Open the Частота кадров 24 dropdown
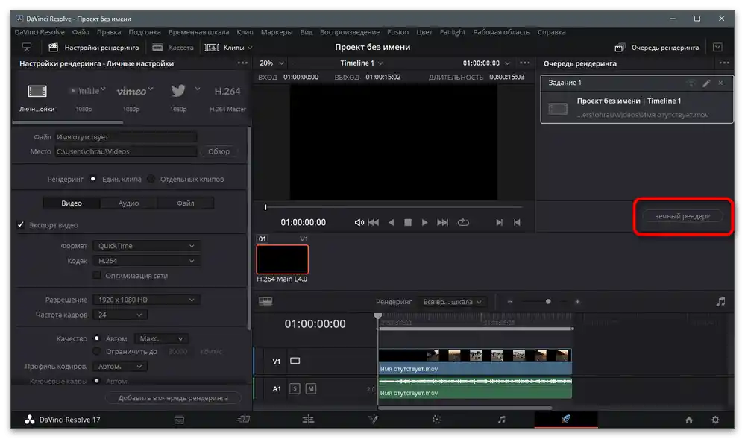Screen dimensions: 745x439 coord(120,315)
